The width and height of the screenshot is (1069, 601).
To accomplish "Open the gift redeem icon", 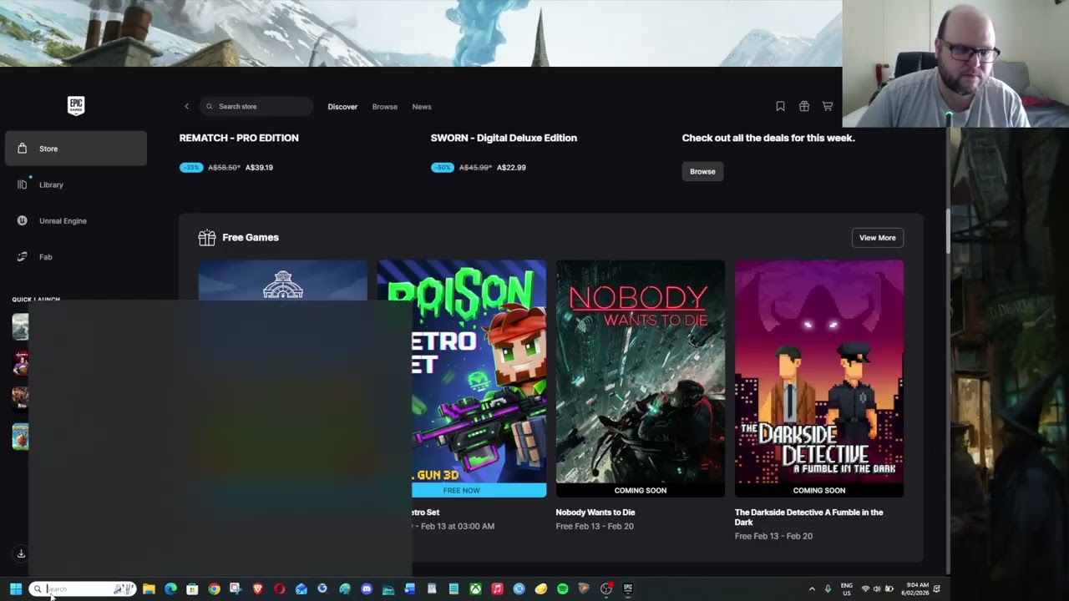I will pyautogui.click(x=804, y=106).
